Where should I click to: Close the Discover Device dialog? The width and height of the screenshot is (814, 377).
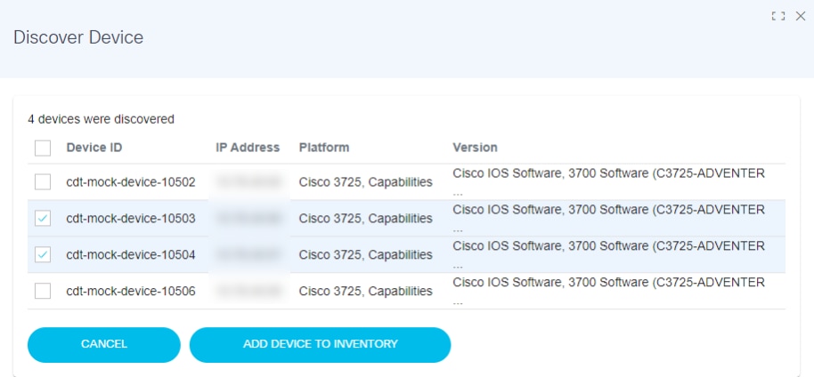(800, 16)
